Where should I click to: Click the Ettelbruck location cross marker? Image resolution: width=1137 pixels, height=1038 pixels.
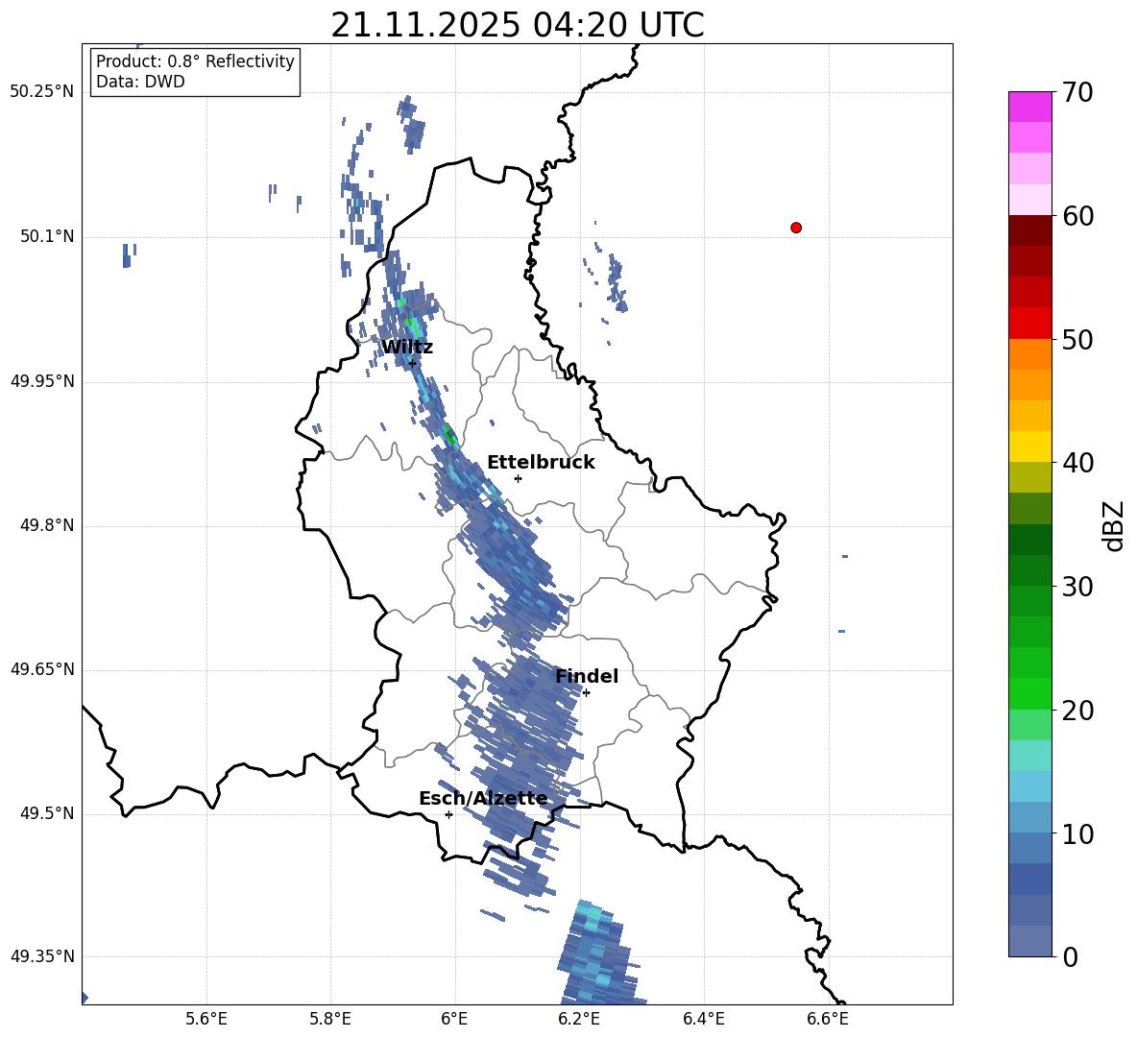(518, 478)
